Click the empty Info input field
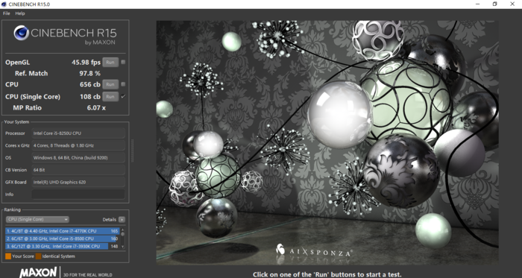Viewport: 522px width, 278px height. [x=78, y=195]
